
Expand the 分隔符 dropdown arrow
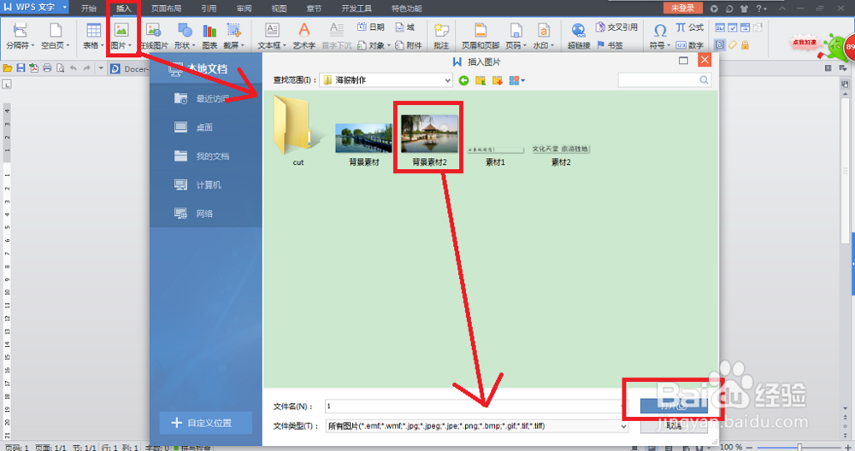pos(32,46)
